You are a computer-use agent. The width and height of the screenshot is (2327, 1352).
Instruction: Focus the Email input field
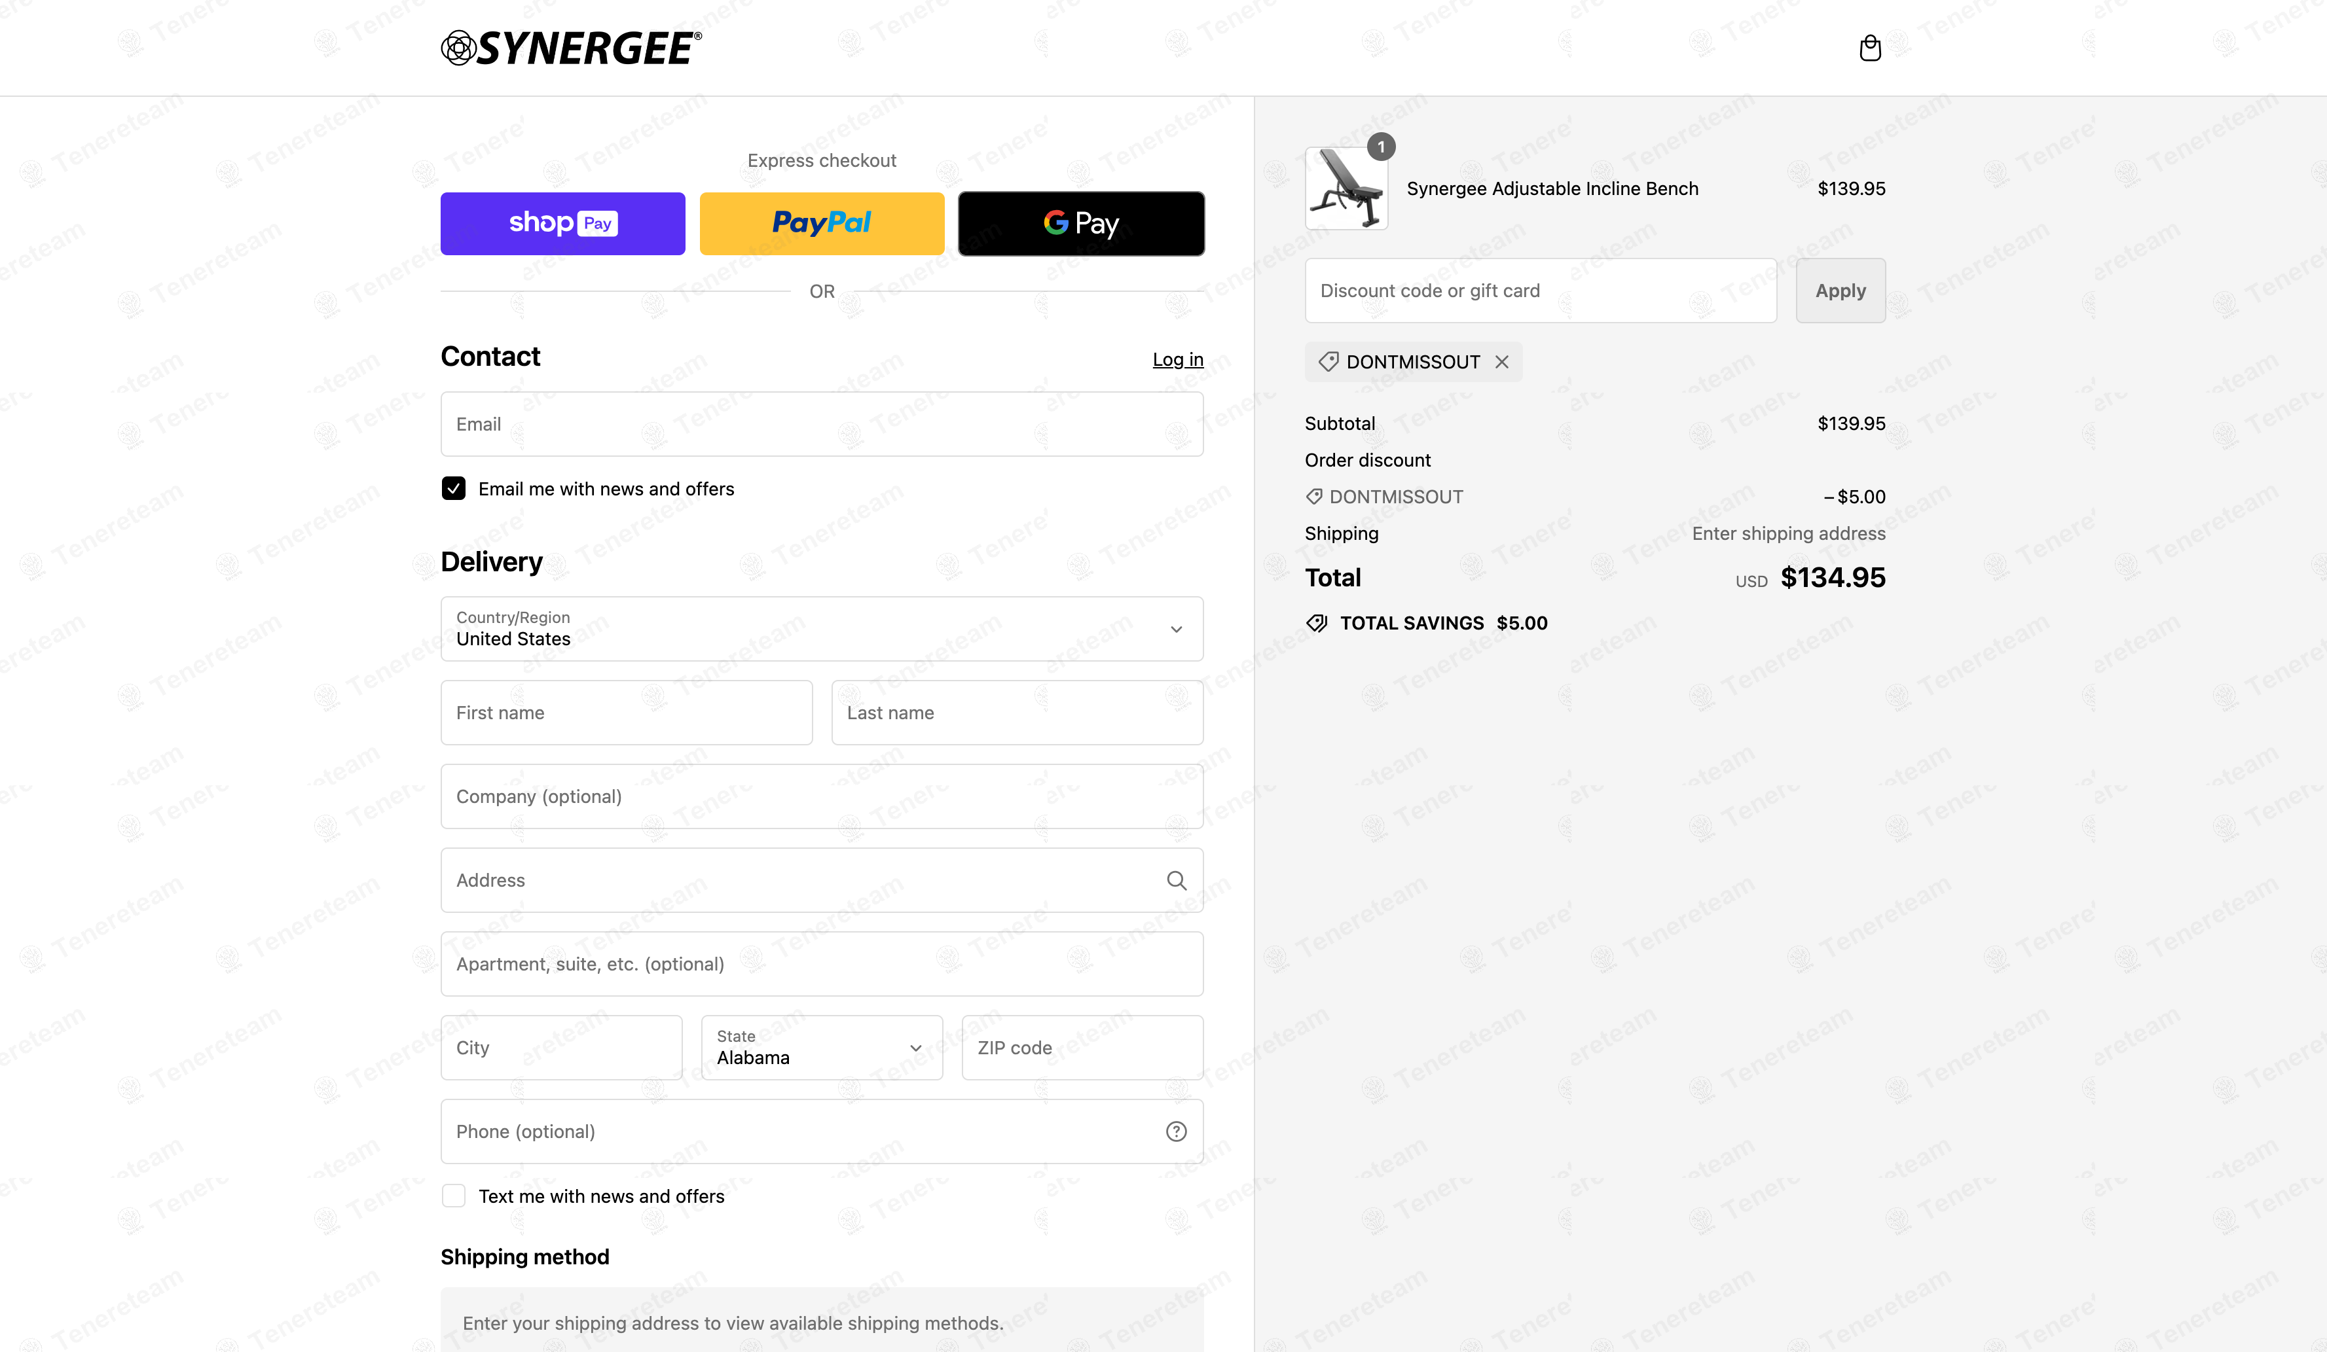[822, 423]
